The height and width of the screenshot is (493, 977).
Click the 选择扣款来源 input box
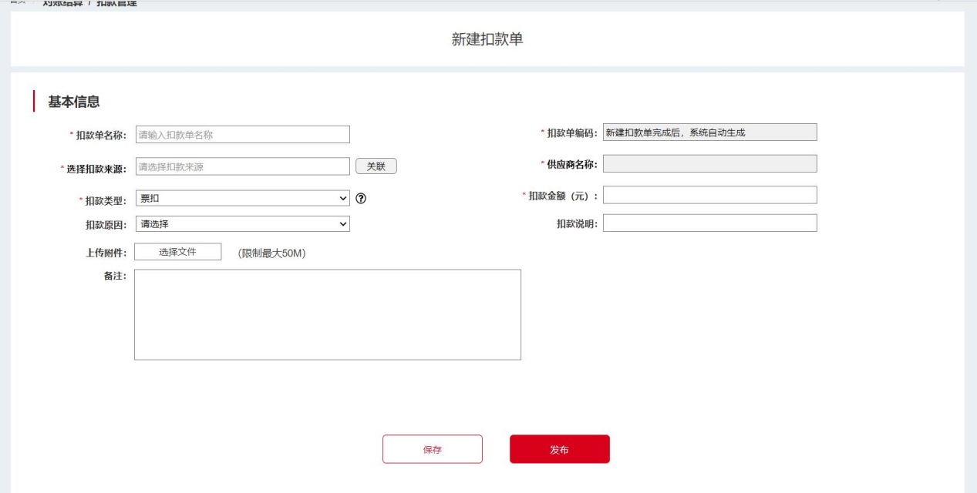click(242, 166)
